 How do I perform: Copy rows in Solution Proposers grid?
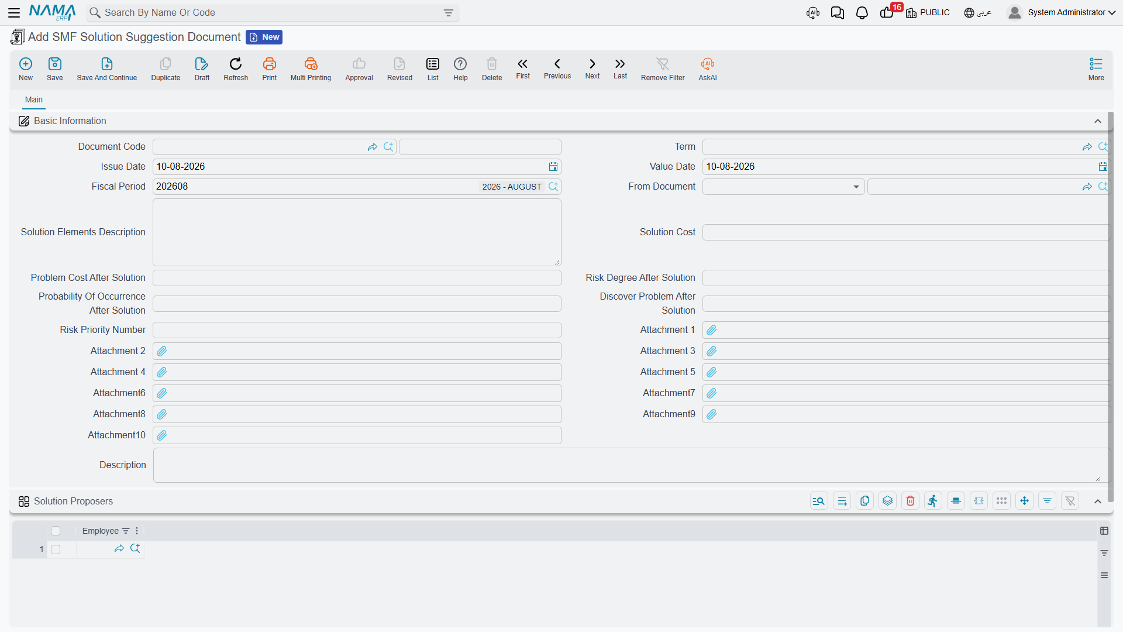(x=864, y=501)
